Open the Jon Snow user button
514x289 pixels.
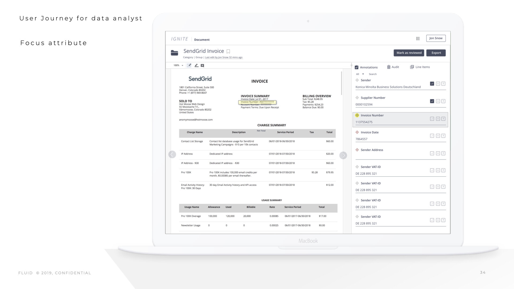[436, 38]
